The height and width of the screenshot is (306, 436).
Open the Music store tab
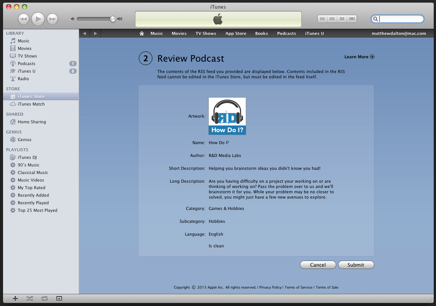[x=157, y=33]
